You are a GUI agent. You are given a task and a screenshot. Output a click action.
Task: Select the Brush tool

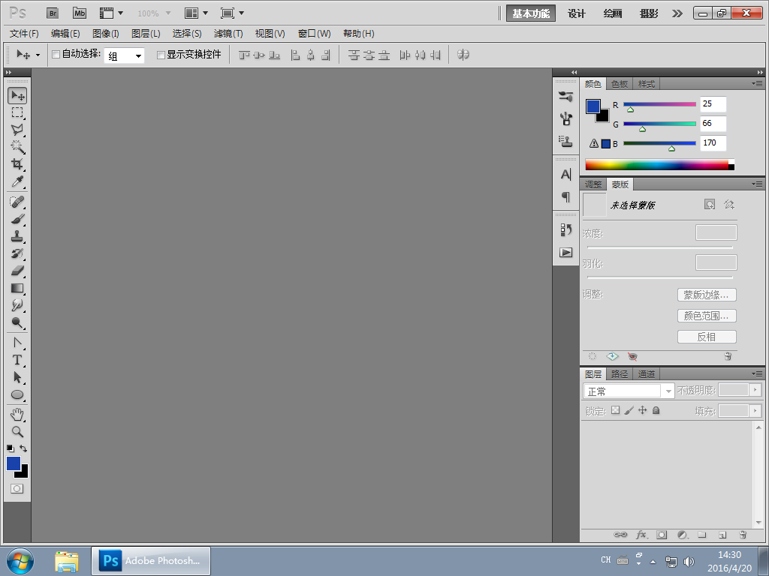pyautogui.click(x=17, y=219)
